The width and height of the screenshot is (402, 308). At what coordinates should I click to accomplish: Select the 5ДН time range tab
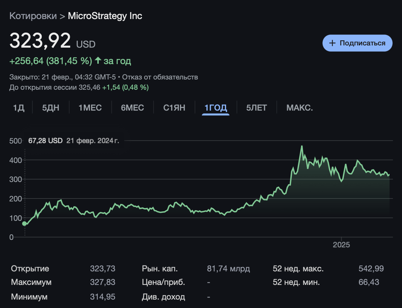point(51,108)
